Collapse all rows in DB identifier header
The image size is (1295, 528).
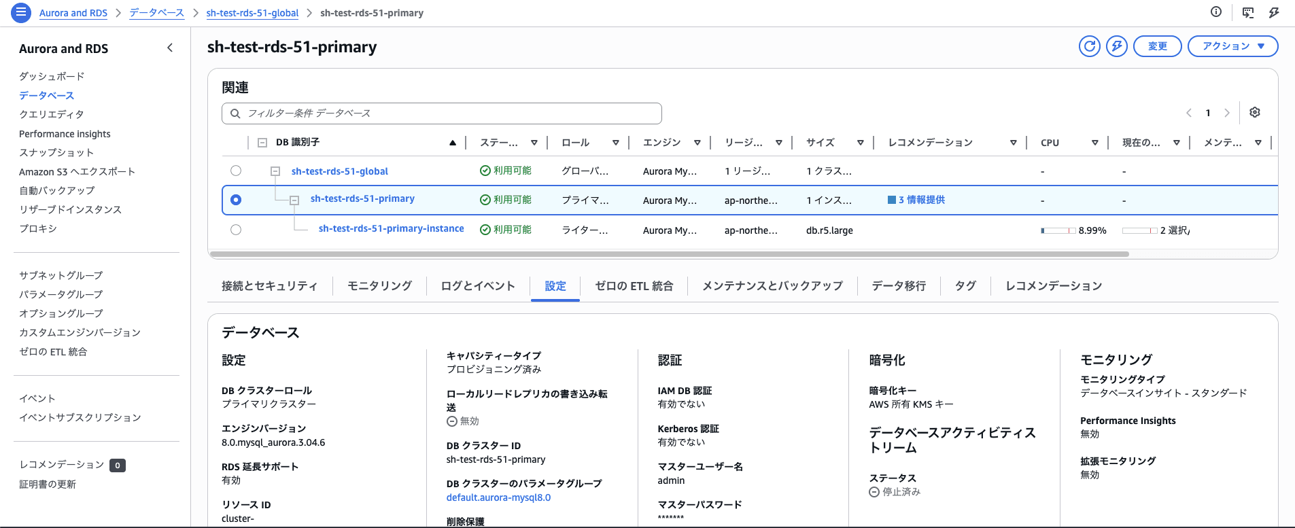(x=262, y=143)
